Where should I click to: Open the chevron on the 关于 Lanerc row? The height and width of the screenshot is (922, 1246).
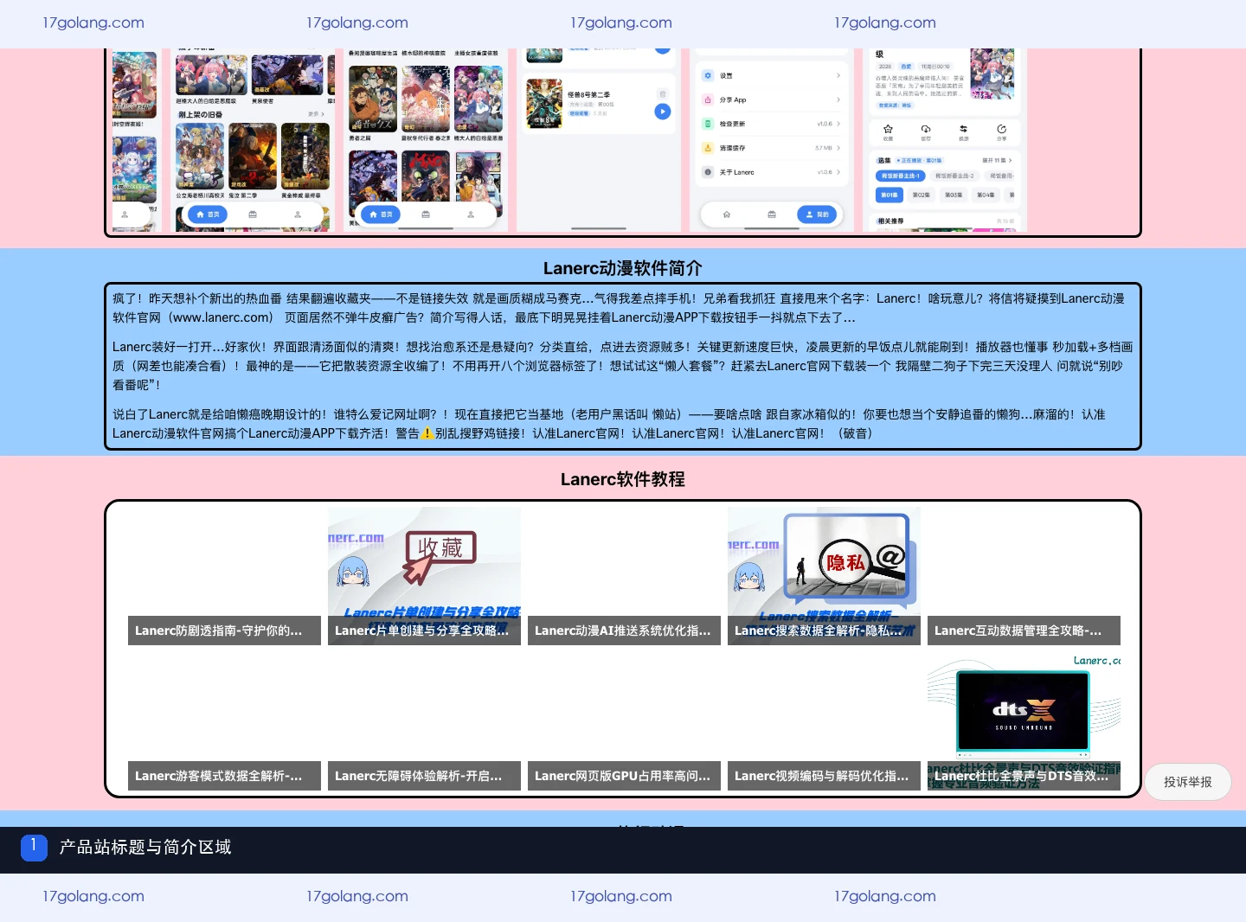(x=838, y=172)
